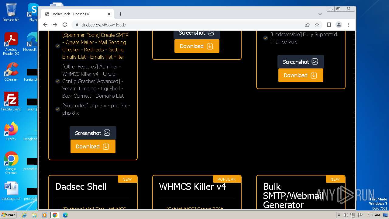Click the [Undetectable] Fully Supported text
The height and width of the screenshot is (219, 389).
304,38
